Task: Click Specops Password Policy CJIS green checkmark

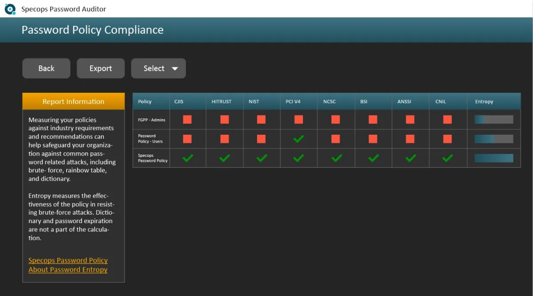Action: pos(188,158)
